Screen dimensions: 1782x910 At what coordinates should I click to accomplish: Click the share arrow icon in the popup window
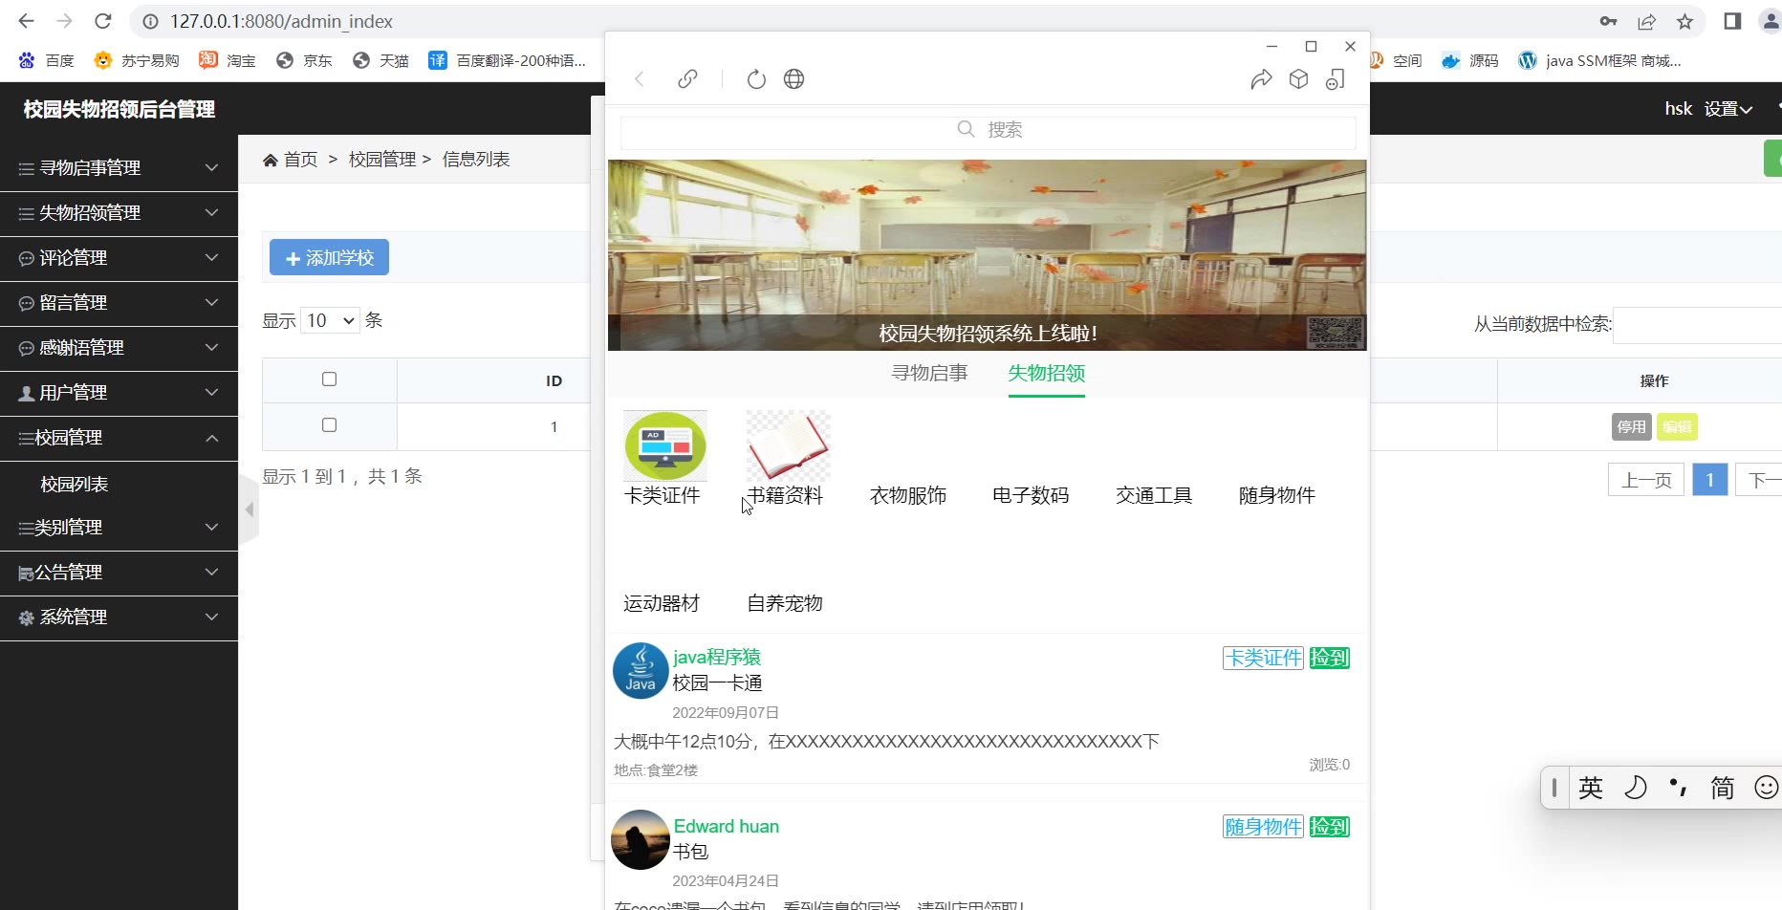(1261, 79)
